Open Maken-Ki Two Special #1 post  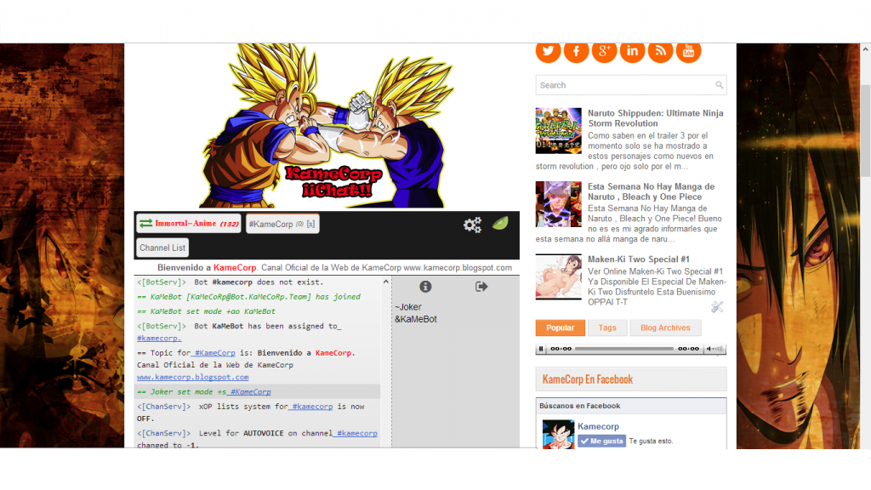pyautogui.click(x=638, y=259)
